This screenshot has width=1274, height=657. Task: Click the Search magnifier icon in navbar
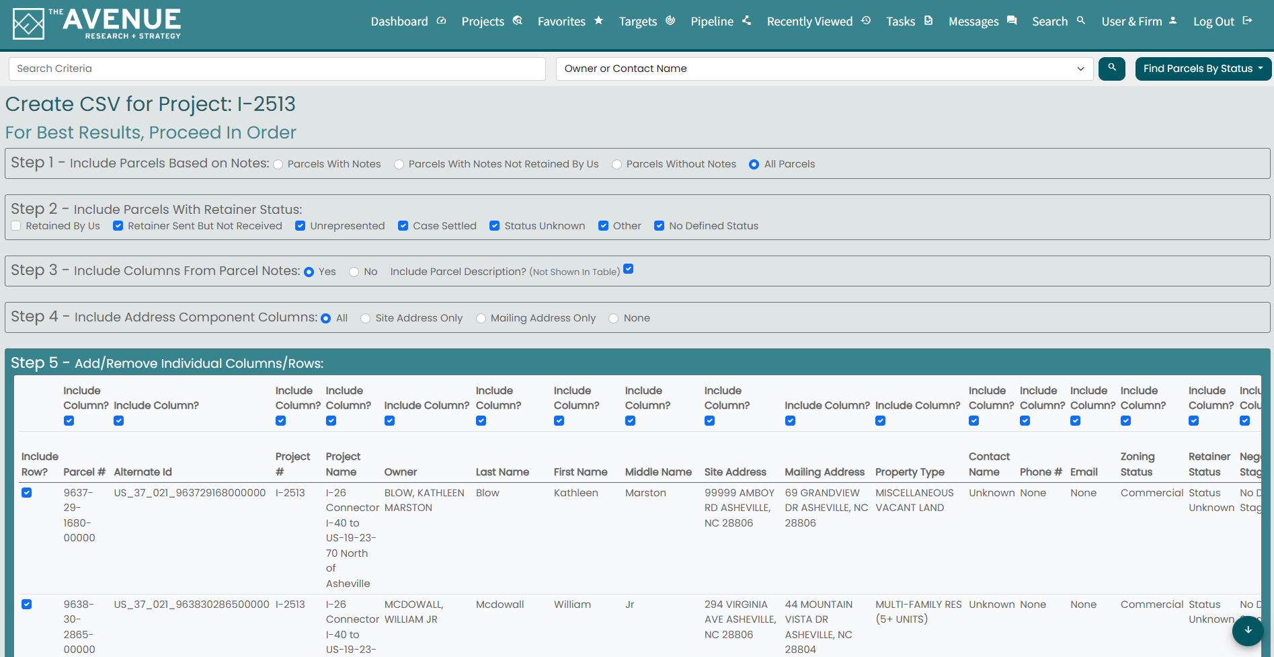pos(1081,21)
